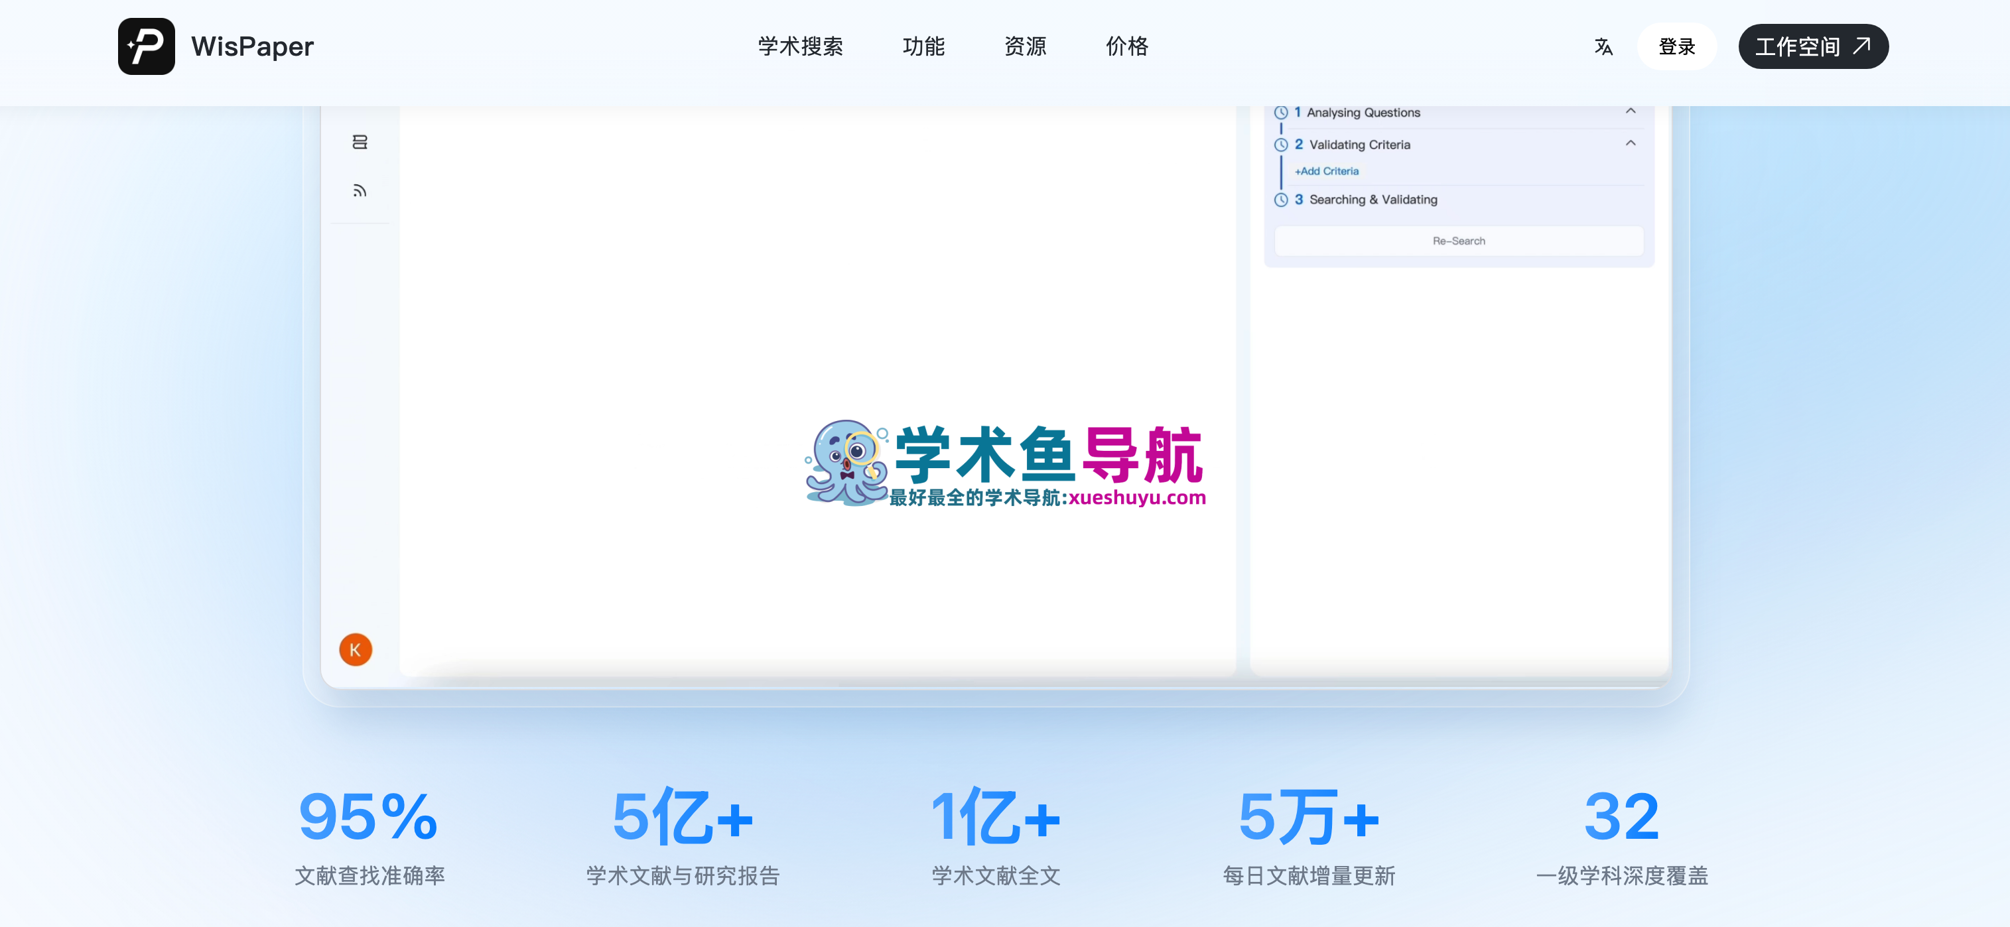This screenshot has width=2010, height=927.
Task: Click the 95% statistic
Action: [368, 817]
